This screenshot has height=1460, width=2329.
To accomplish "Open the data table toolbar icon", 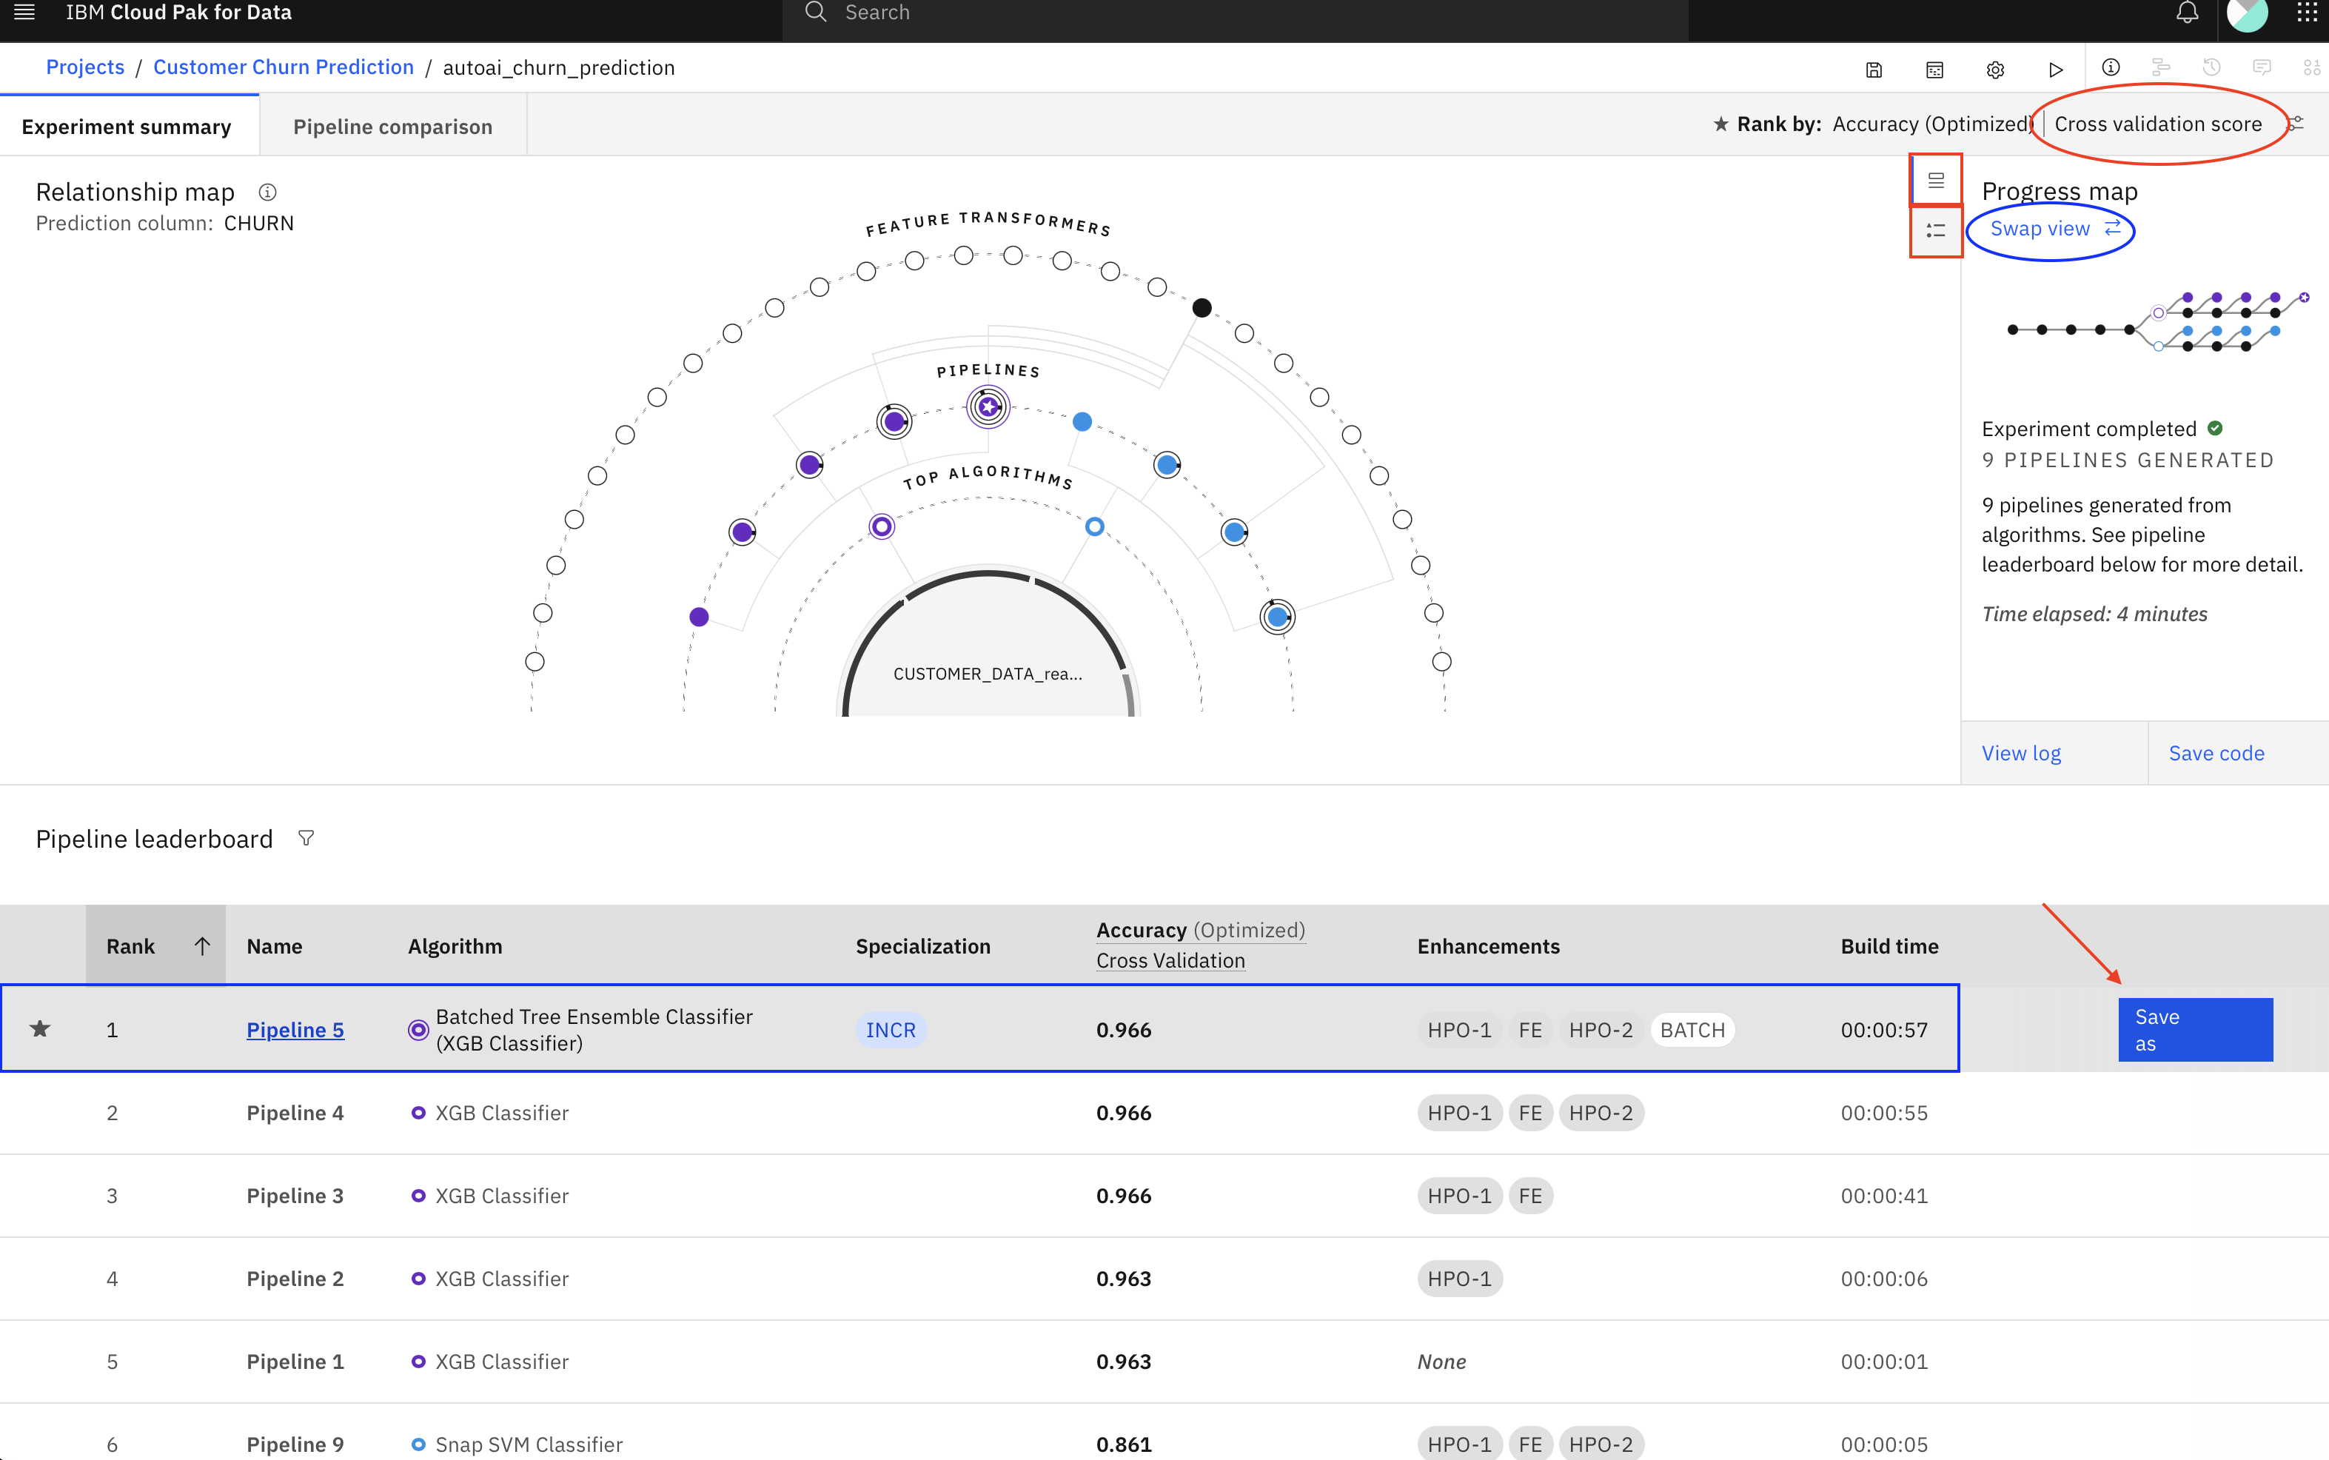I will [x=1934, y=70].
